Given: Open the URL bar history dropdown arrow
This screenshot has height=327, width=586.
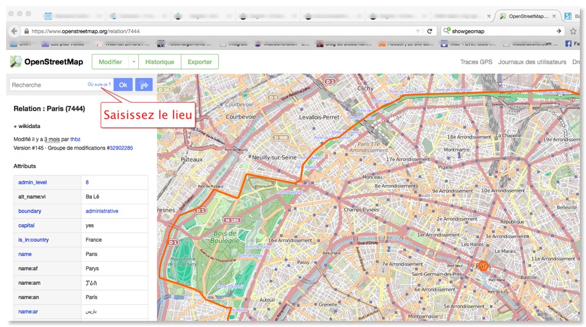Looking at the screenshot, I should pyautogui.click(x=418, y=31).
